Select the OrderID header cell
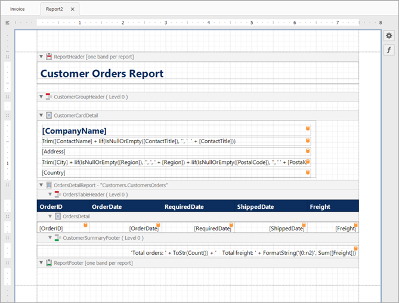Image resolution: width=399 pixels, height=303 pixels. 63,206
